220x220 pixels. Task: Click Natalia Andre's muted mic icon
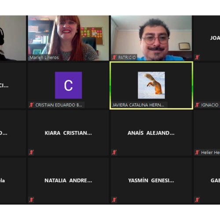click(x=31, y=200)
